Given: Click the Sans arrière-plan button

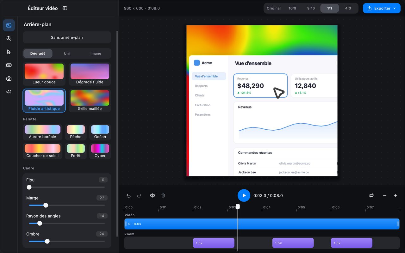Looking at the screenshot, I should 67,37.
